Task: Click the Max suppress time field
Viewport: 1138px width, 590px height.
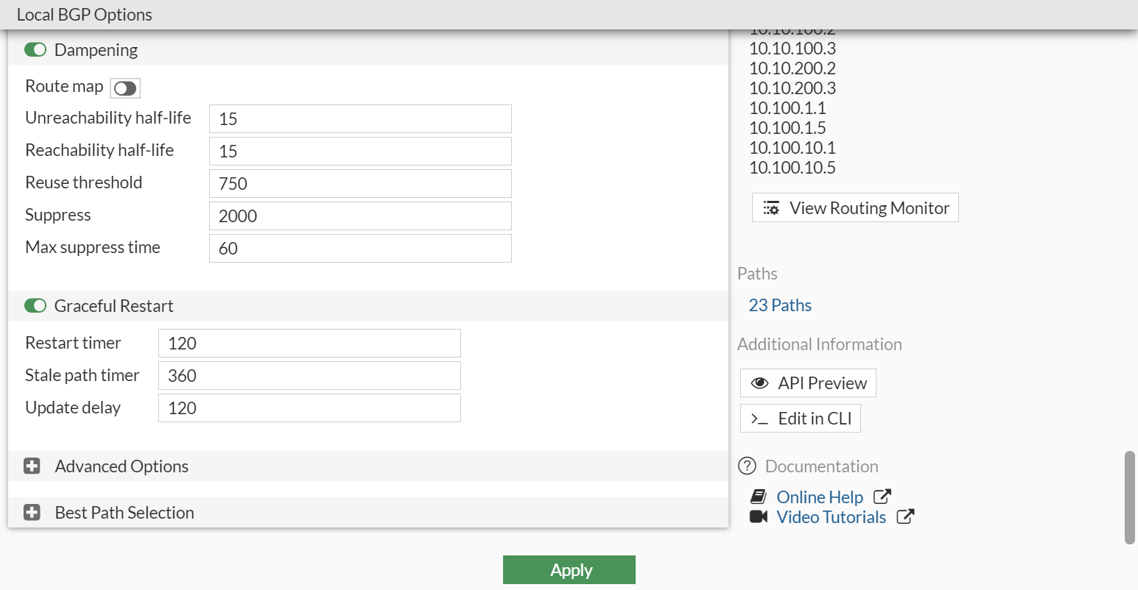Action: (360, 249)
